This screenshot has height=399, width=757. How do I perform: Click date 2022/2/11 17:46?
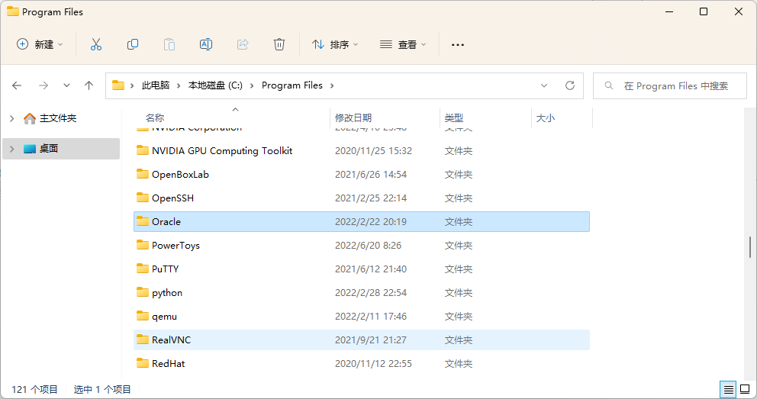(x=371, y=316)
